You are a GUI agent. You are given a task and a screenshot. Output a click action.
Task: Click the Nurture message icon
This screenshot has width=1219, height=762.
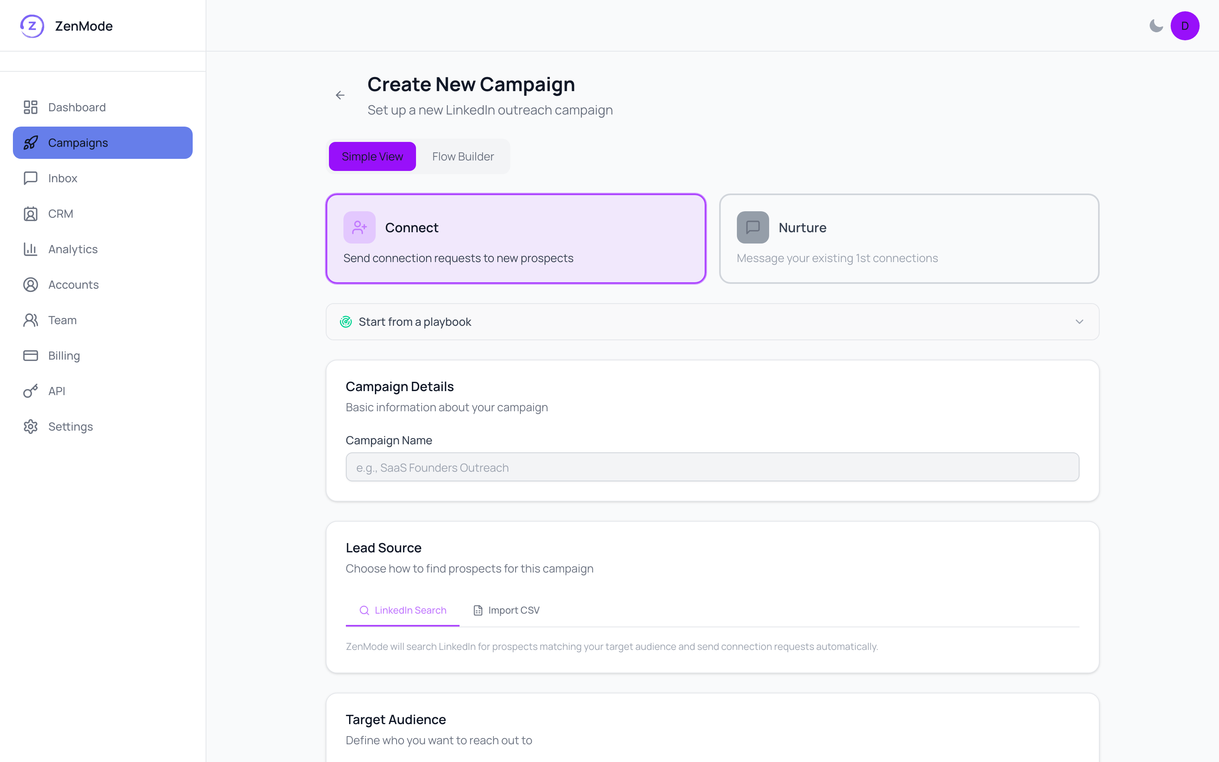[x=753, y=227]
